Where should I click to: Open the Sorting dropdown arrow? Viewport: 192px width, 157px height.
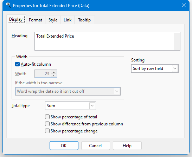click(x=175, y=68)
